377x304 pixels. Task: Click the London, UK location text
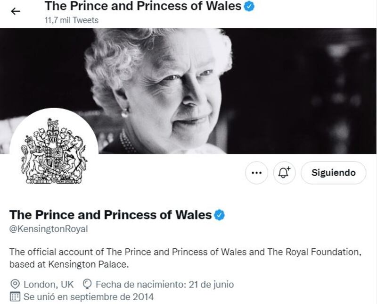(49, 285)
